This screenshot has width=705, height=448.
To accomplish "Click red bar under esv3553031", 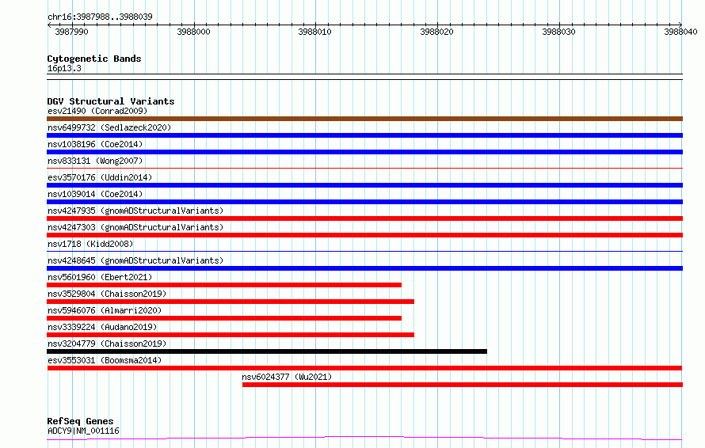I will [x=364, y=368].
